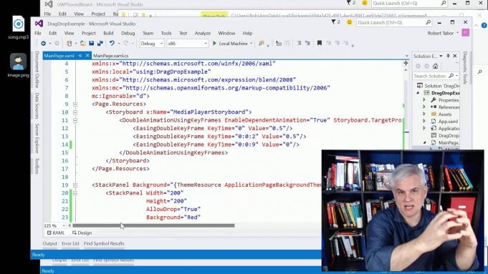488x274 pixels.
Task: Open the Solution Explorer window options dropdown
Action: tap(441, 56)
